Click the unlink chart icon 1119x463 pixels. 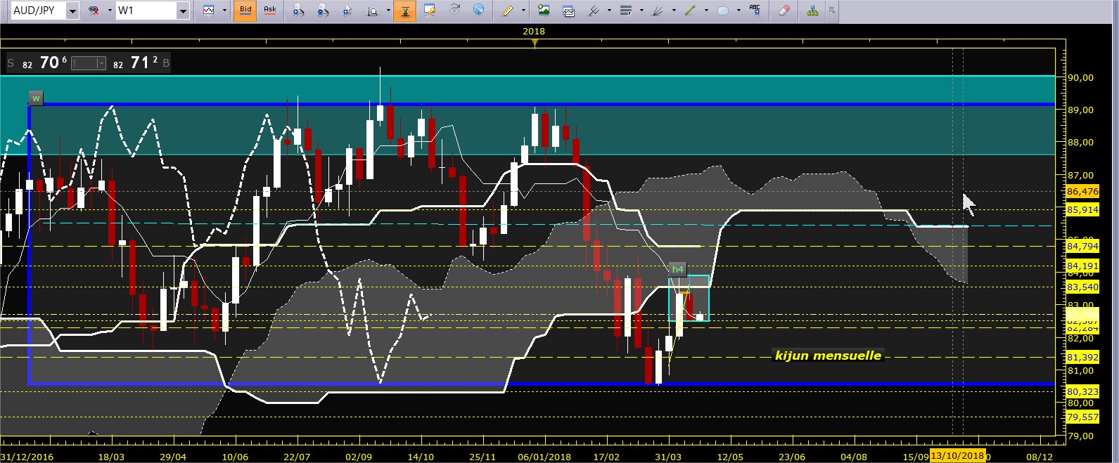(94, 11)
